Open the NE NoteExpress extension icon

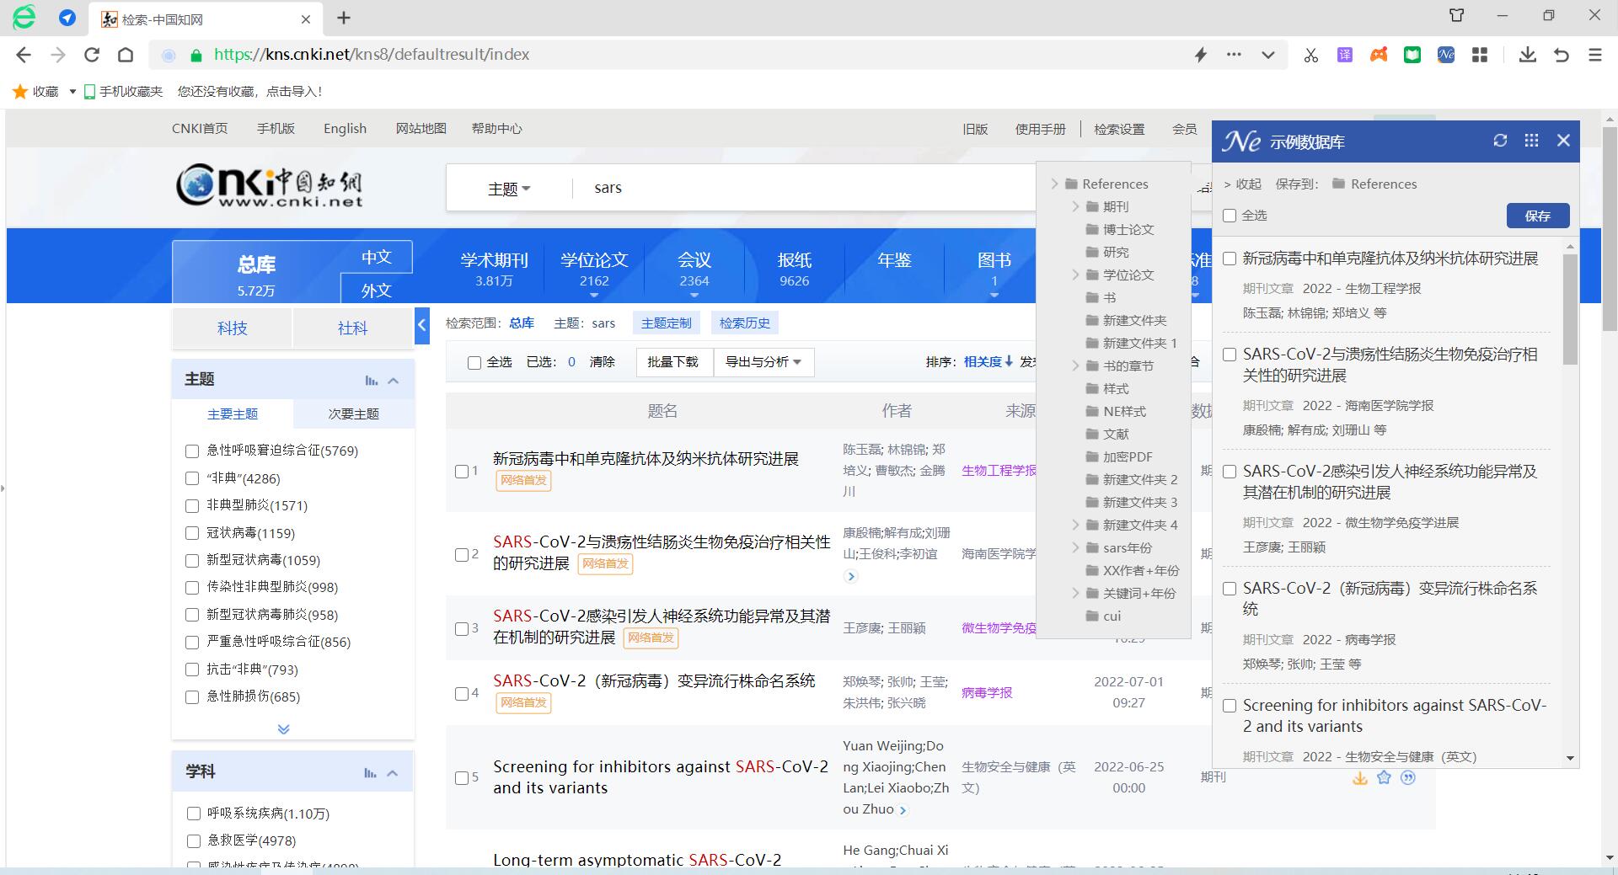pos(1446,55)
